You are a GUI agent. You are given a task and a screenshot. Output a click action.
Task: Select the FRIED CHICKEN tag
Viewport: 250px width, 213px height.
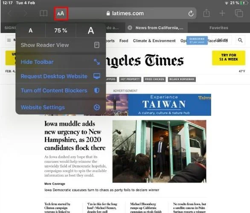tap(154, 79)
